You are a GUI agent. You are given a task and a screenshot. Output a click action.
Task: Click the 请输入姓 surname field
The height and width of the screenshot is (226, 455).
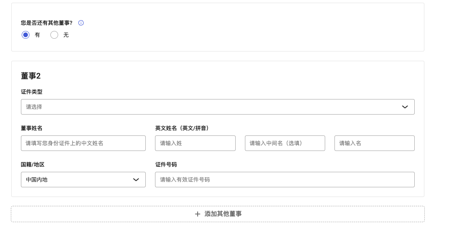click(195, 143)
